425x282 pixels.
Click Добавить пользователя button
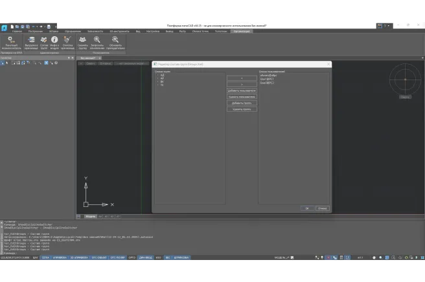[x=241, y=91]
